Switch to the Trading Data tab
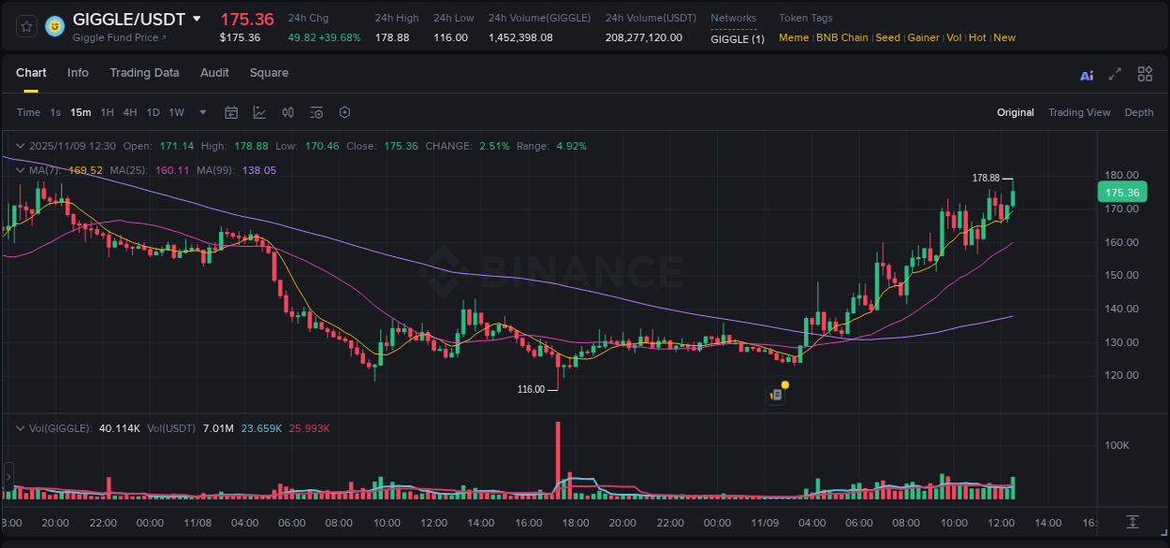This screenshot has width=1170, height=548. (x=144, y=73)
